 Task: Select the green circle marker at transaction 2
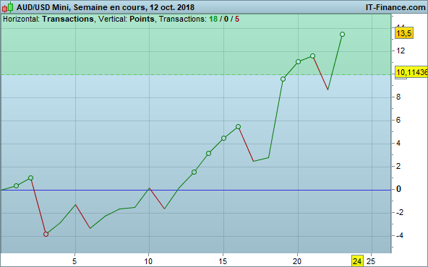[31, 178]
